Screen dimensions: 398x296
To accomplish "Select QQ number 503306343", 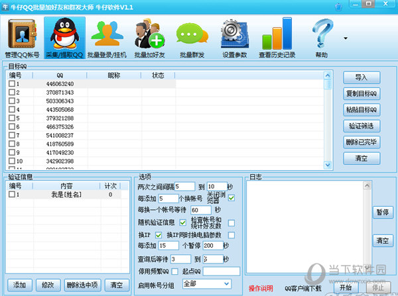I will pos(60,101).
